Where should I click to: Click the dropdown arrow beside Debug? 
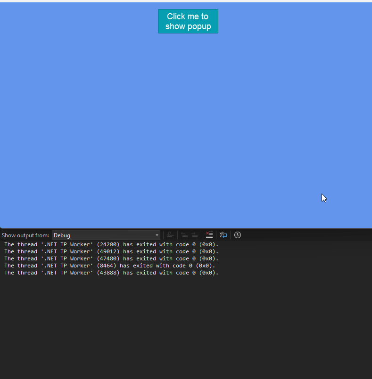(157, 235)
